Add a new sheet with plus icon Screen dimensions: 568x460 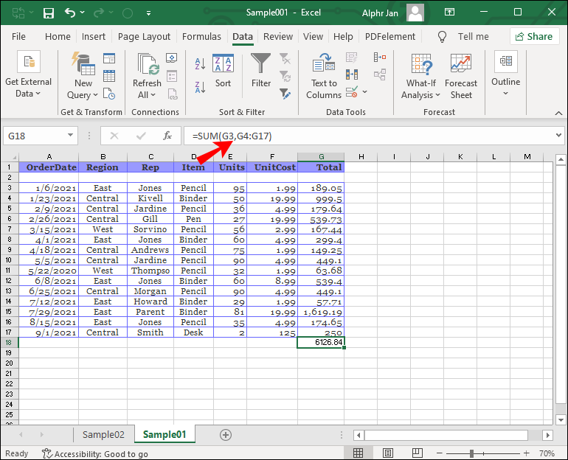(226, 434)
